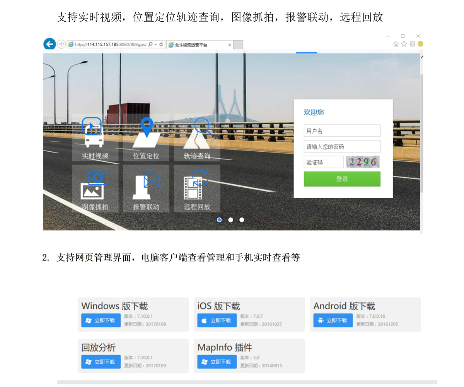Click the 图像抓拍 camera snapshot tile

pos(95,188)
